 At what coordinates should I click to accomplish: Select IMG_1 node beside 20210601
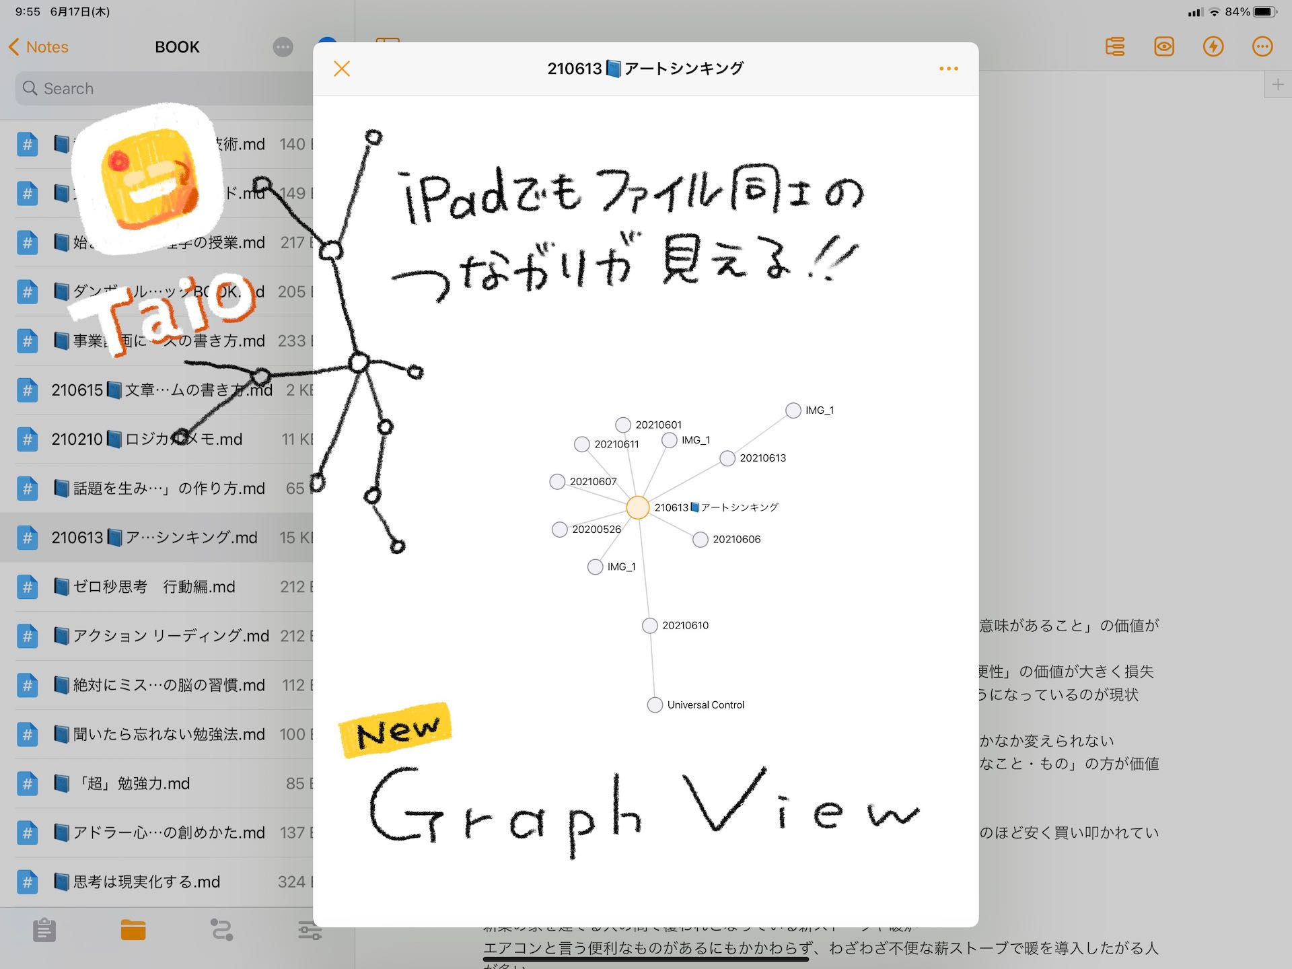click(670, 440)
